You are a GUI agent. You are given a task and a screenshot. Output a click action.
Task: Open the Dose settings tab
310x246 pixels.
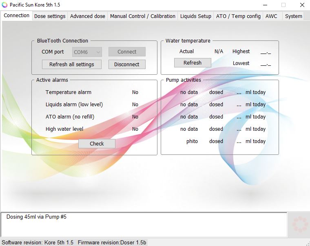[x=50, y=16]
